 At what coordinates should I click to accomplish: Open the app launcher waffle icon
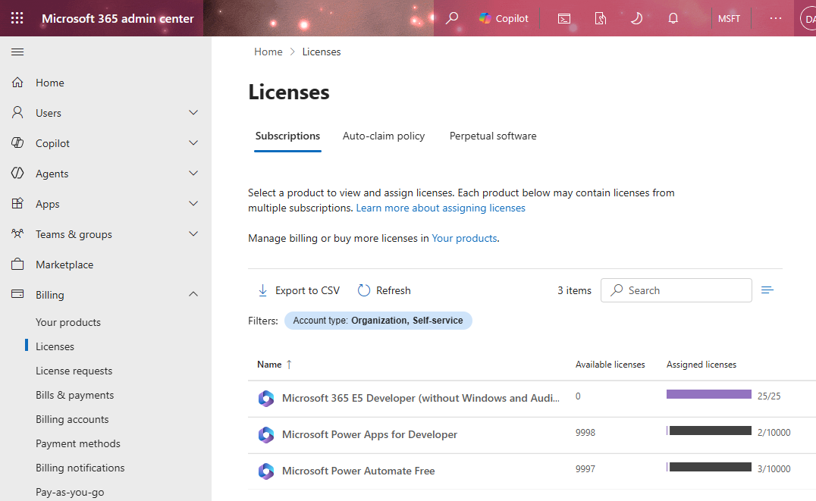(x=17, y=18)
